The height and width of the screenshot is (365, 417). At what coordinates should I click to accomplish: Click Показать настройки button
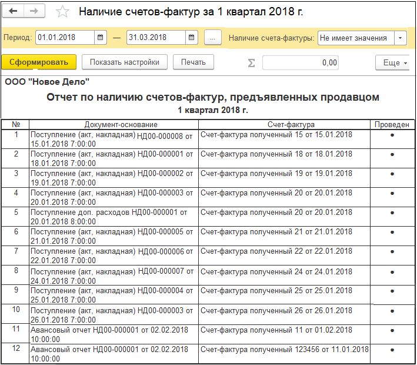click(x=125, y=62)
